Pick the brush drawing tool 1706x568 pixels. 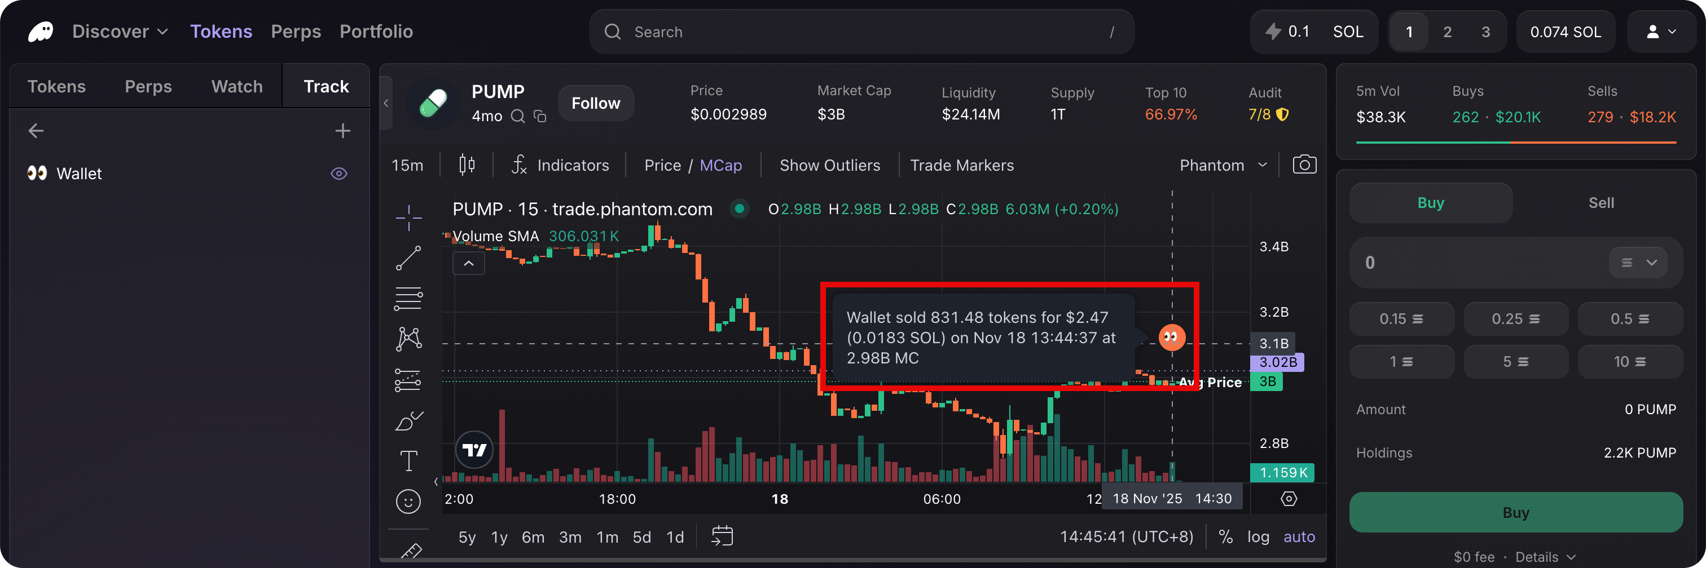[408, 420]
